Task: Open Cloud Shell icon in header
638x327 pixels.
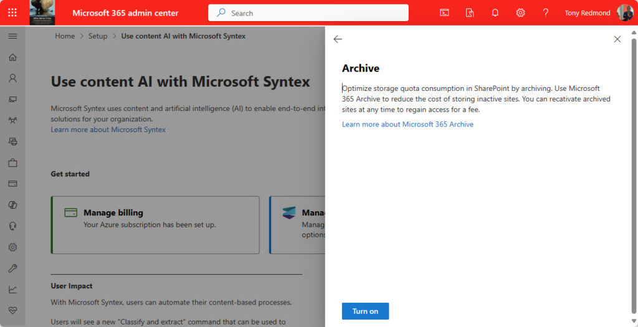Action: tap(444, 12)
